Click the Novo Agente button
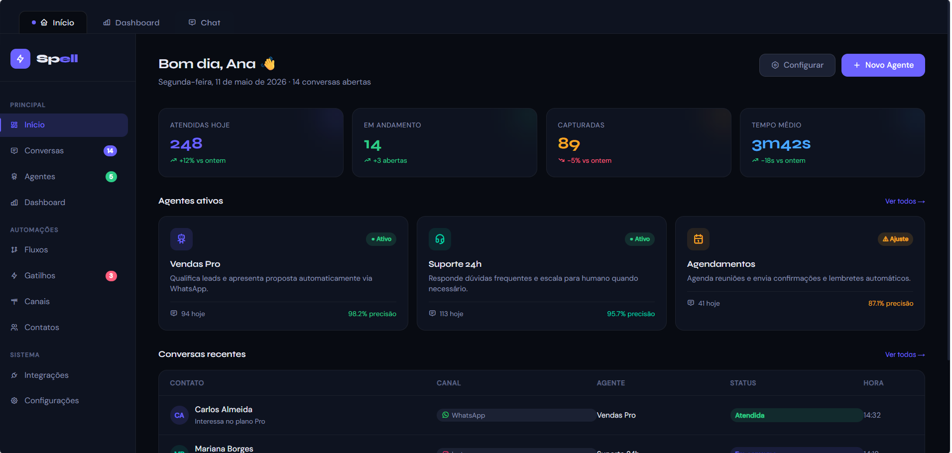952x453 pixels. [883, 65]
